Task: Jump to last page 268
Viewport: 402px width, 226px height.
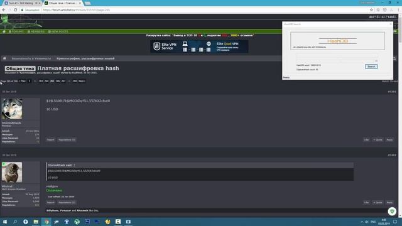Action: click(x=75, y=81)
